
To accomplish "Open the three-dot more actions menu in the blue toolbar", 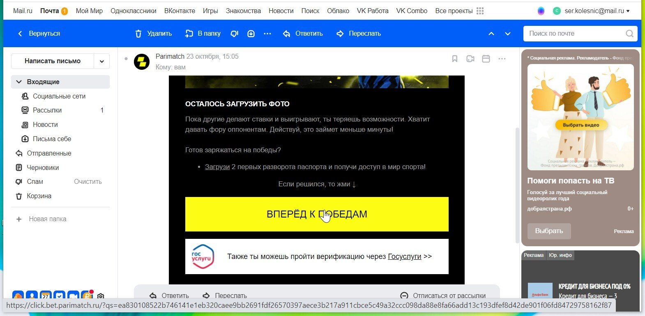I will pos(267,34).
